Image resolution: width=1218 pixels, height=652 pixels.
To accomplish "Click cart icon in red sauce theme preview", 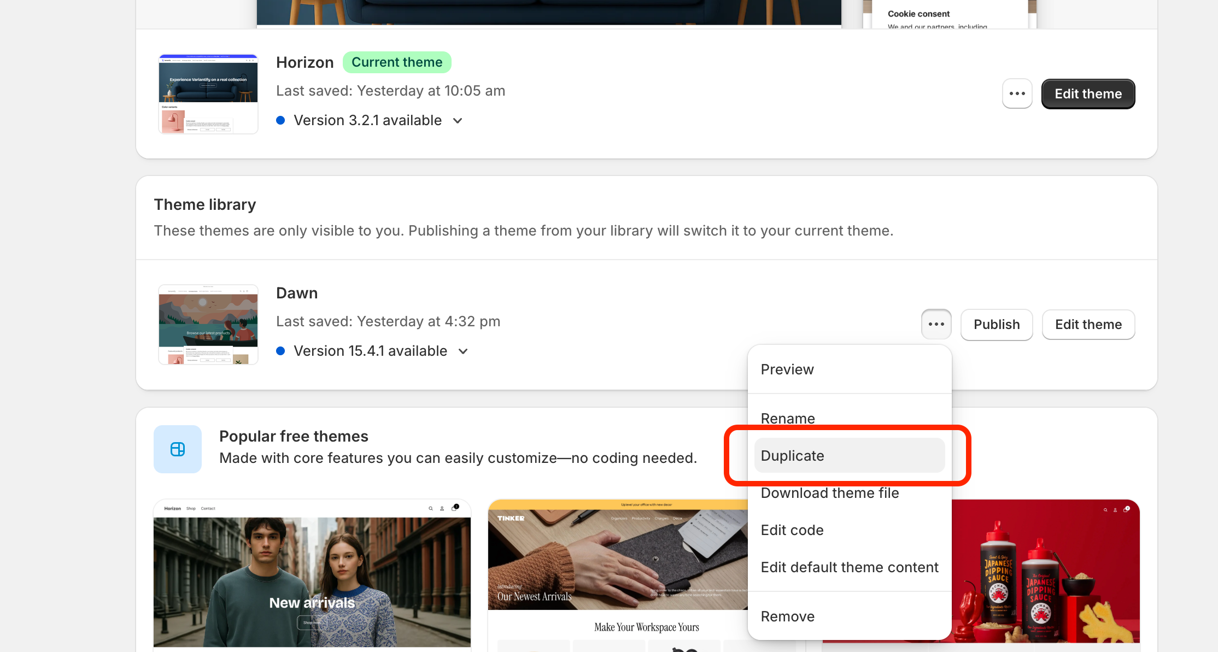I will coord(1126,509).
